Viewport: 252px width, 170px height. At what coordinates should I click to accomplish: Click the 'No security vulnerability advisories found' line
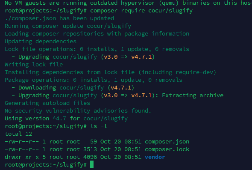tap(78, 111)
